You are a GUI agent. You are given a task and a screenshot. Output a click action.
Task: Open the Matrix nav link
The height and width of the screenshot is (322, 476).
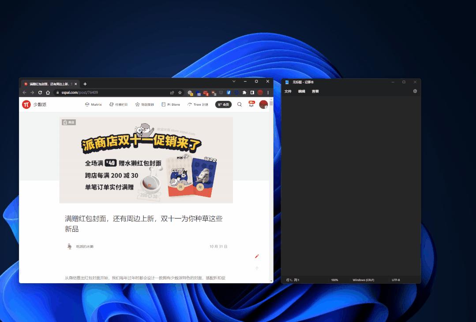coord(93,104)
